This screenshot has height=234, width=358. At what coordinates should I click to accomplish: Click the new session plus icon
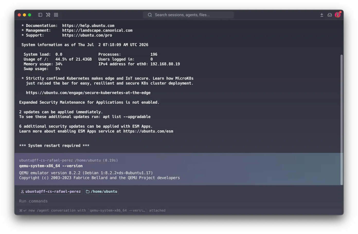coord(322,15)
